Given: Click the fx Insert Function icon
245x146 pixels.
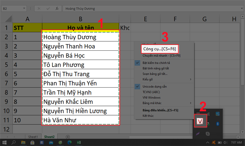Looking at the screenshot, I should point(57,9).
